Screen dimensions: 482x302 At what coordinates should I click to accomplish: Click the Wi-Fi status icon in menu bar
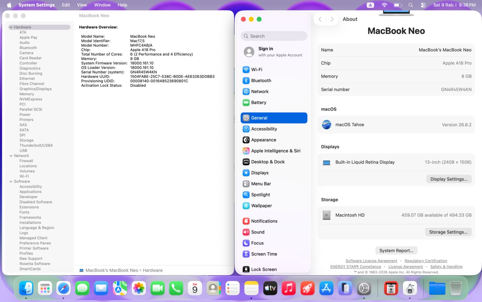click(x=384, y=5)
